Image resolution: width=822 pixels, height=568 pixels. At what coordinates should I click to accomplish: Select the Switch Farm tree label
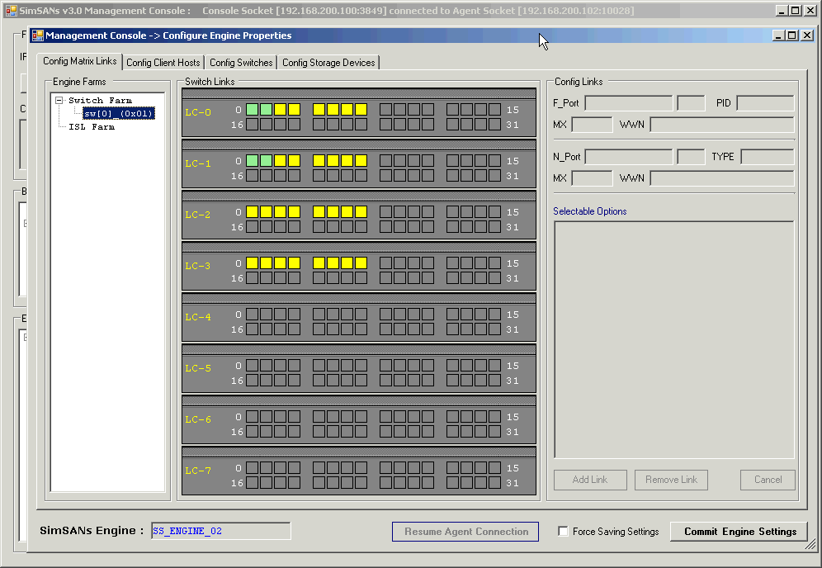click(100, 100)
